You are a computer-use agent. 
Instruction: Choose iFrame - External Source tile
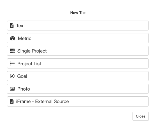click(78, 101)
